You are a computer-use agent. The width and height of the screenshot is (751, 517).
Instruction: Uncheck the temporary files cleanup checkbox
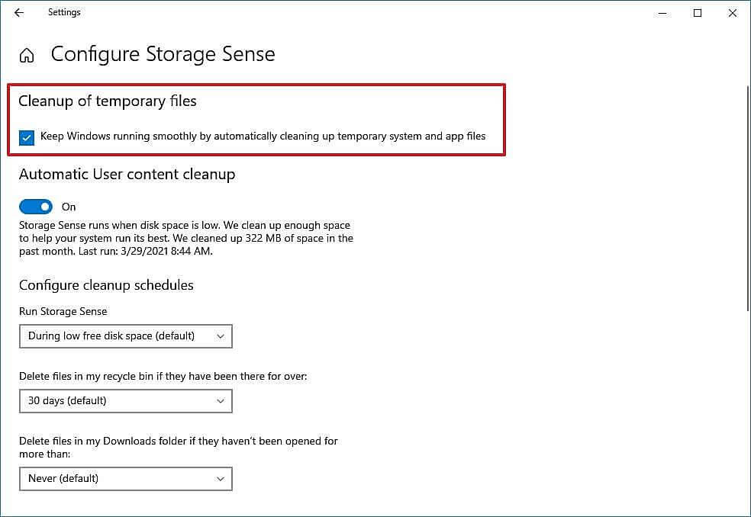point(27,137)
